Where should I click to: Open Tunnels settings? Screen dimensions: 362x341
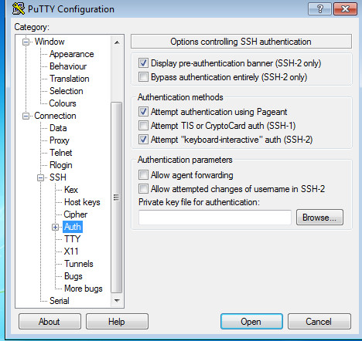(79, 264)
